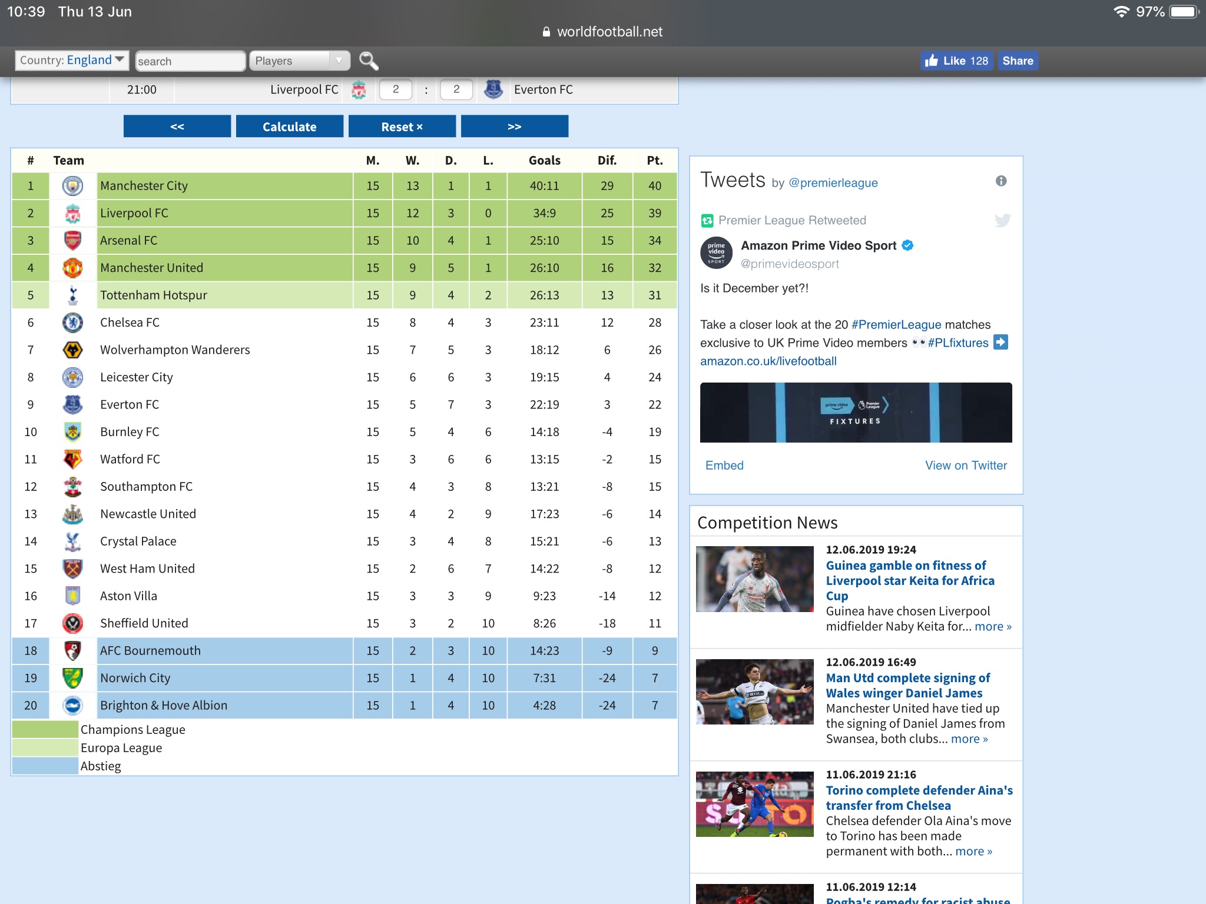Click Watford FC crest icon

click(x=72, y=460)
